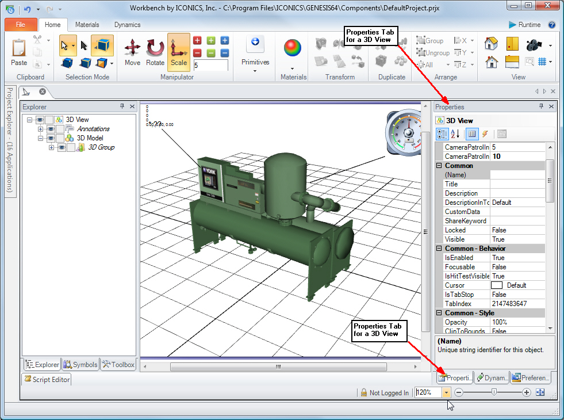Hide the Annotations node using its eye icon
The height and width of the screenshot is (420, 564).
(51, 129)
